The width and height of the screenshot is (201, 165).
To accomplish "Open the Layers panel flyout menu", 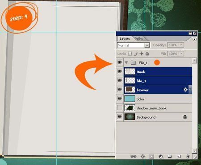I will coord(194,39).
